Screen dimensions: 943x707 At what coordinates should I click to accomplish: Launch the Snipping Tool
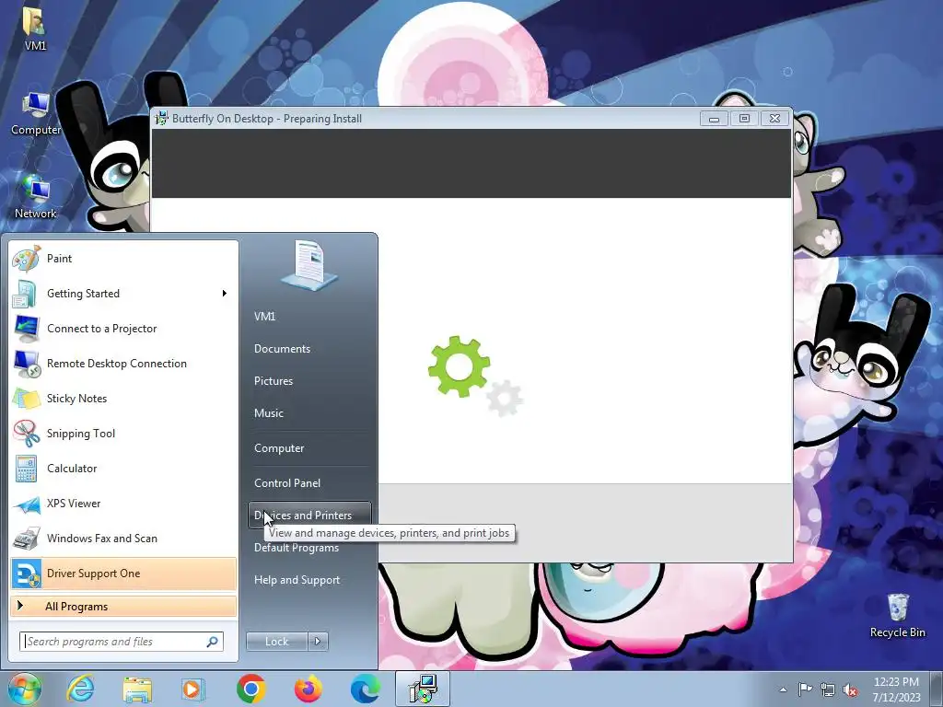point(123,434)
